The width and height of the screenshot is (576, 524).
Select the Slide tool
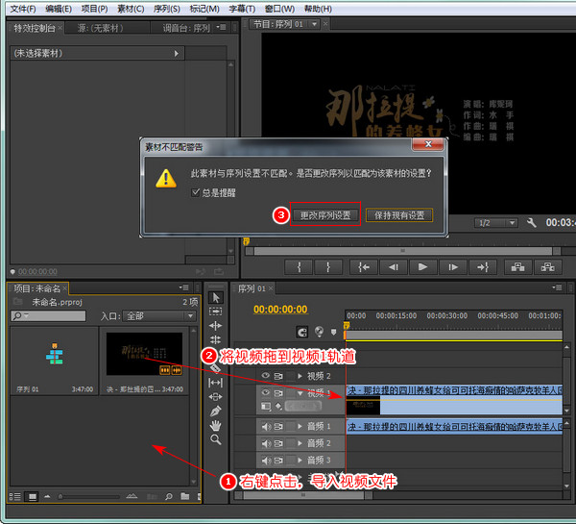216,397
